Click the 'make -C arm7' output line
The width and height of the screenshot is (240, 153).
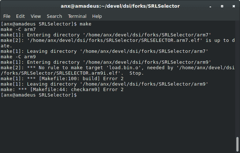click(x=18, y=30)
